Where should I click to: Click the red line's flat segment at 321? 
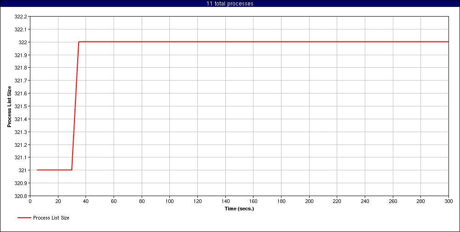[x=54, y=170]
